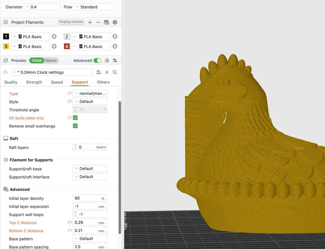Reset On build plate only setting

[70, 118]
